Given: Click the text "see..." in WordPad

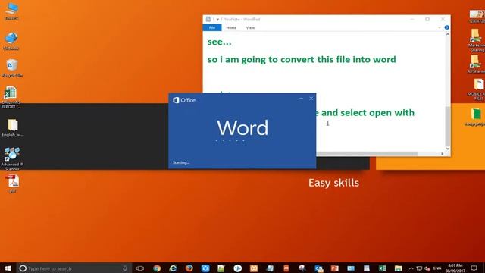Looking at the screenshot, I should [219, 42].
